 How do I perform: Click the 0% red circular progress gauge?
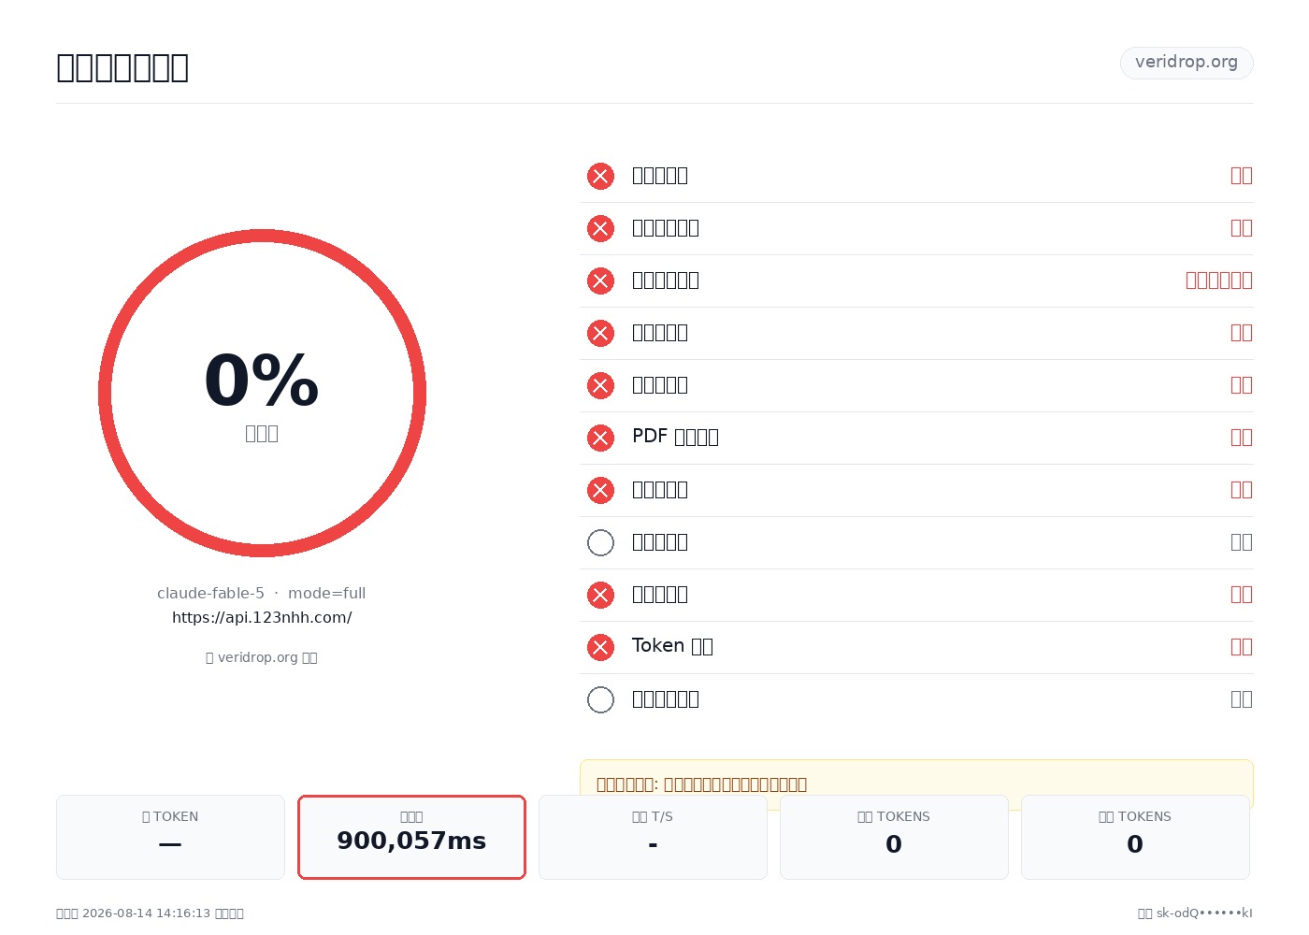click(262, 393)
